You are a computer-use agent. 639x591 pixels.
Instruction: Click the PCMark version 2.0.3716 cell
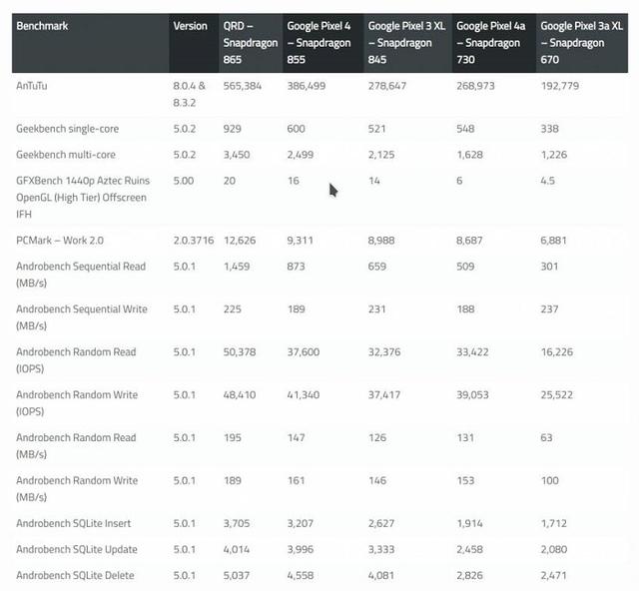click(x=194, y=241)
